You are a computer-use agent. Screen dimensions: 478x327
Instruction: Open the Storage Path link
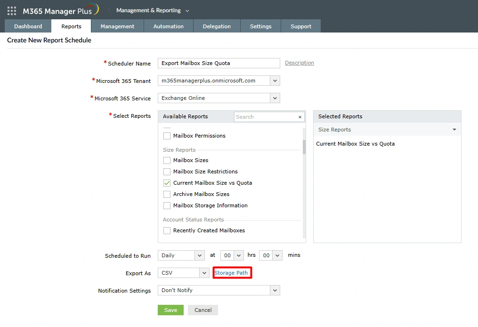tap(232, 273)
